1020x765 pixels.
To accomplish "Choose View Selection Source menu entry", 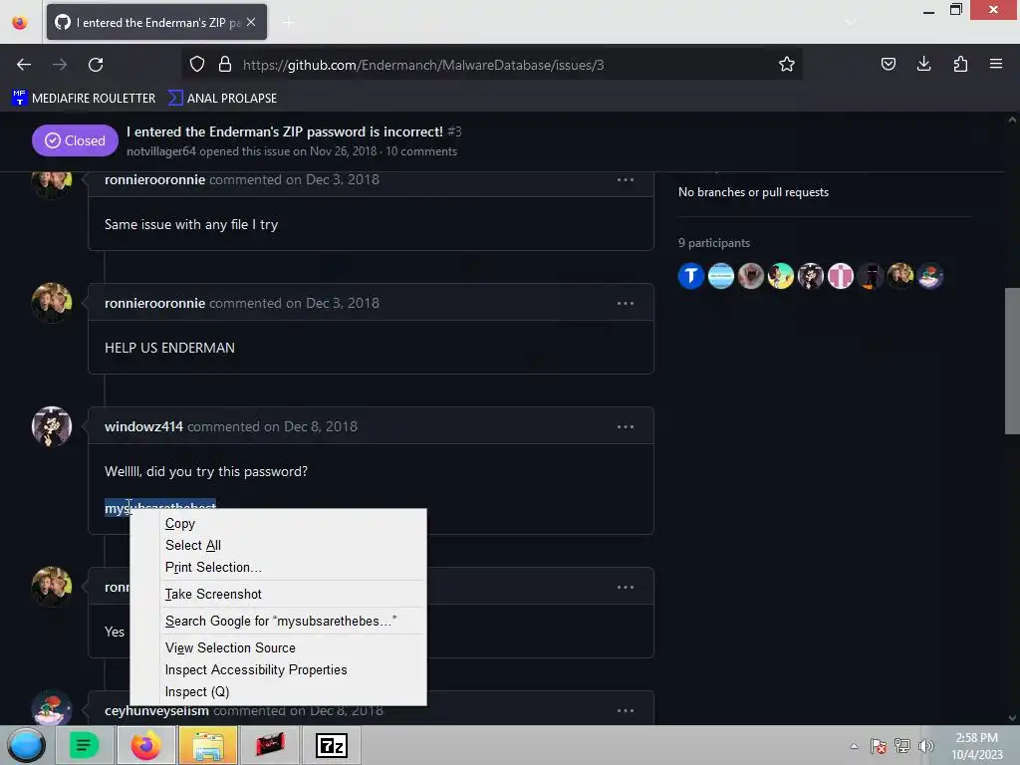I will click(x=279, y=647).
